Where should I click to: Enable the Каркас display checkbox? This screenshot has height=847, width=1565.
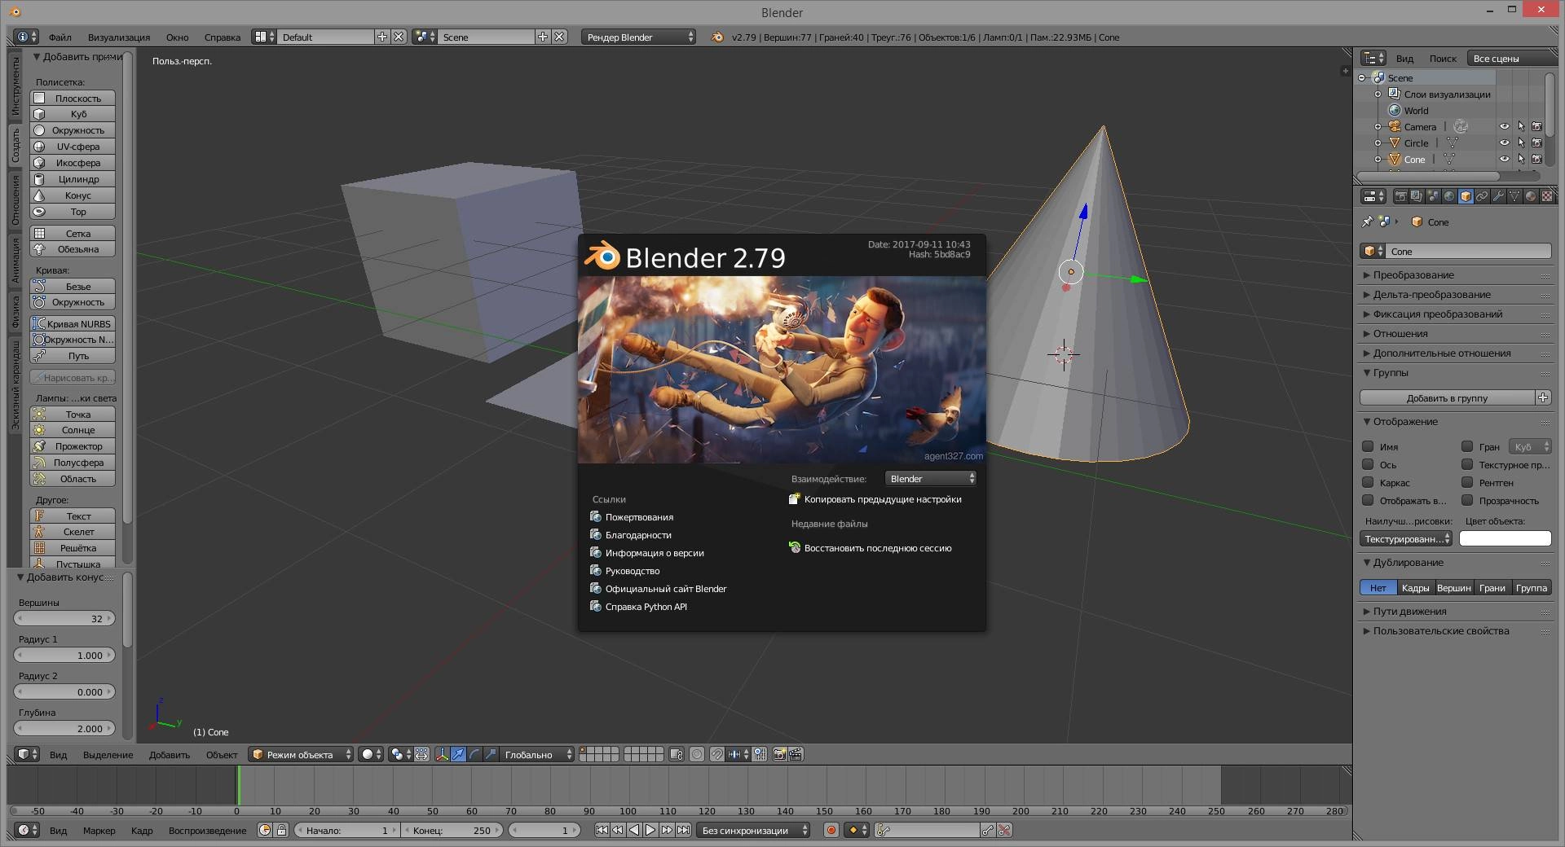[x=1368, y=482]
